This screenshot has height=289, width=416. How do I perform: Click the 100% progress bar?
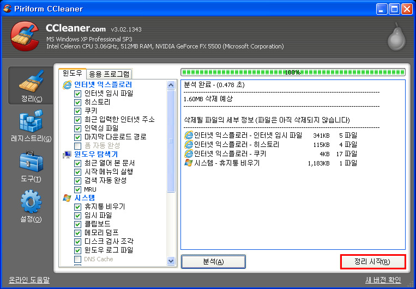pyautogui.click(x=293, y=72)
